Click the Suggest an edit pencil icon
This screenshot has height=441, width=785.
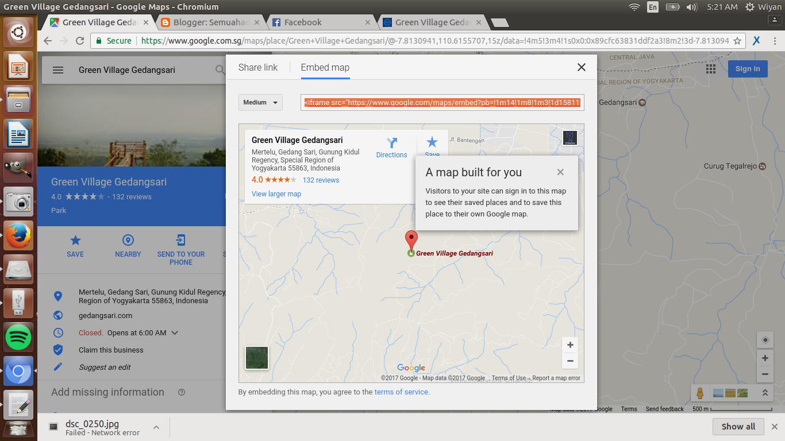pyautogui.click(x=57, y=367)
